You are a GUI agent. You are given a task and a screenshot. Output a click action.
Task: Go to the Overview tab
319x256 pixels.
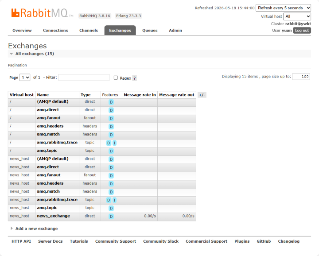[22, 30]
